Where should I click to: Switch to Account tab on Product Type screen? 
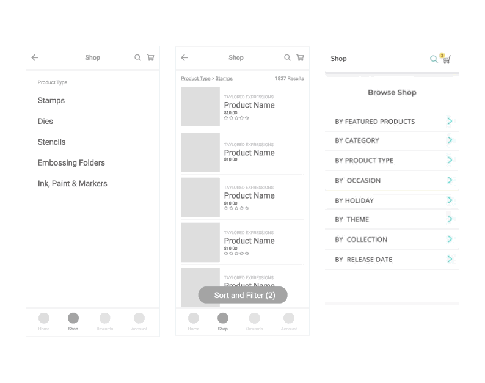(x=139, y=322)
